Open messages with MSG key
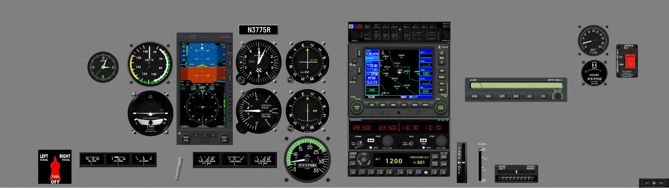This screenshot has height=188, width=669. point(393,105)
